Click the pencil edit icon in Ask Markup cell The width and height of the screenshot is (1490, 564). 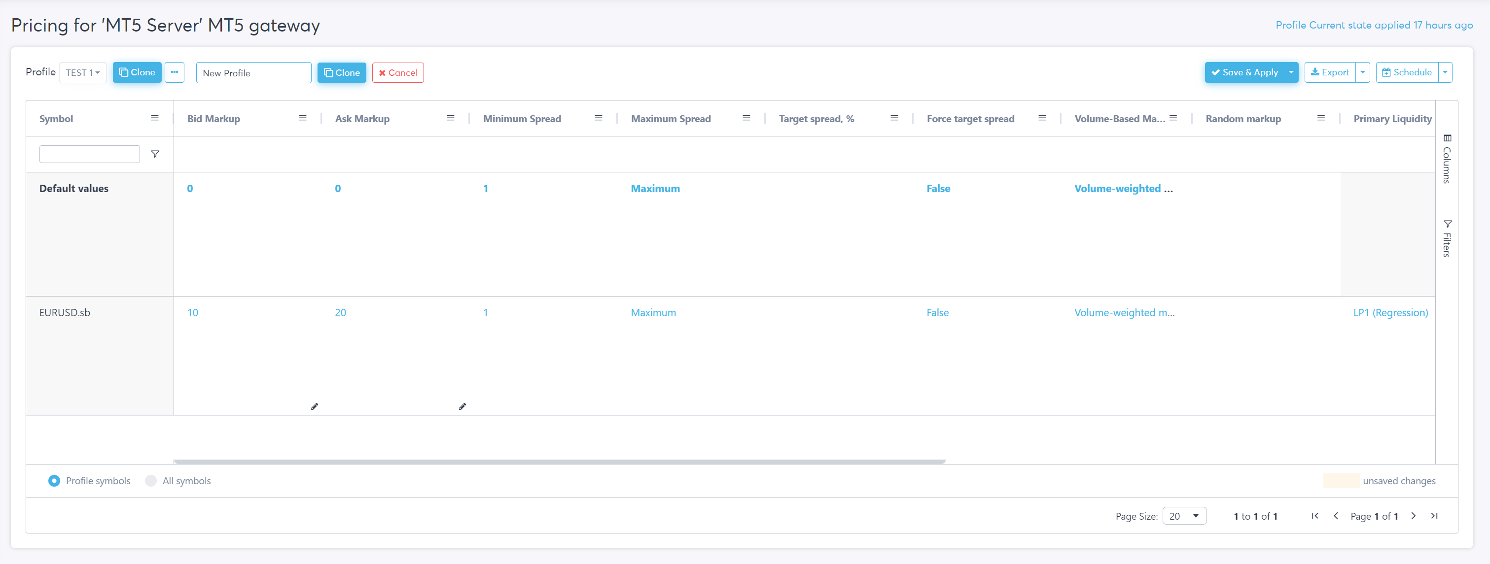pyautogui.click(x=462, y=407)
